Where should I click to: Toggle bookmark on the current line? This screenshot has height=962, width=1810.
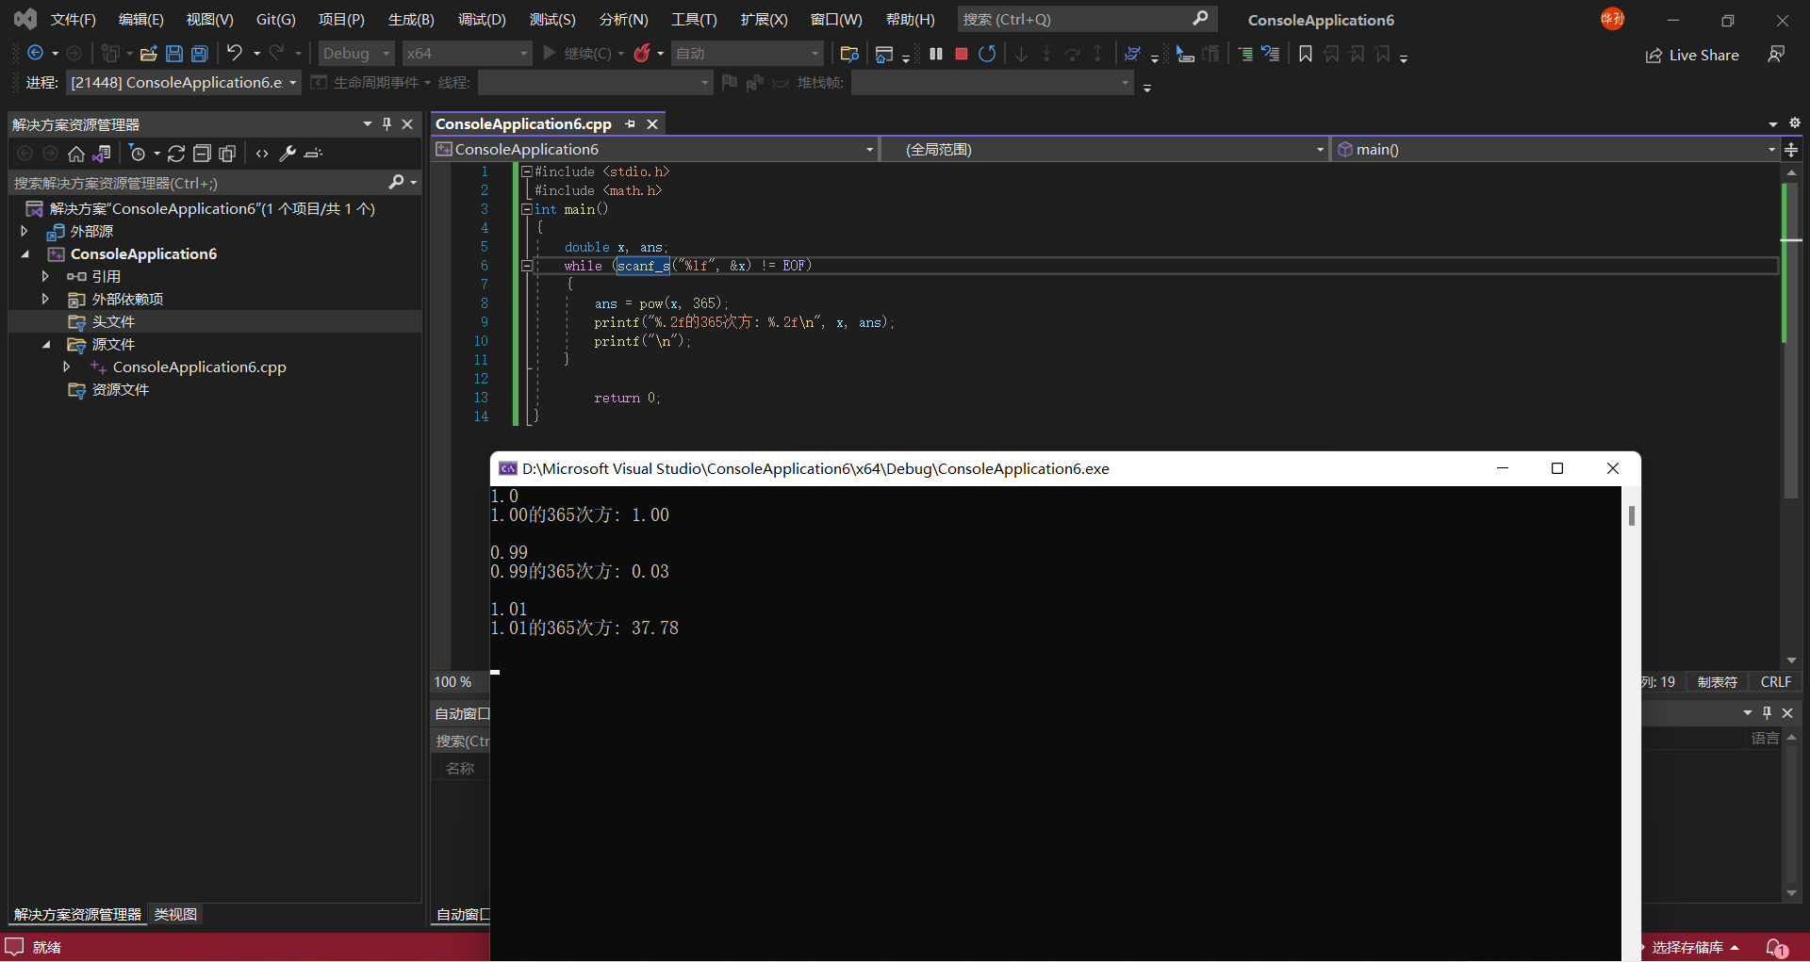coord(1305,54)
